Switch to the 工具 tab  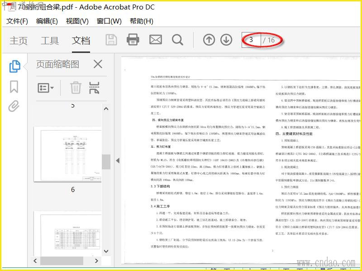point(50,41)
